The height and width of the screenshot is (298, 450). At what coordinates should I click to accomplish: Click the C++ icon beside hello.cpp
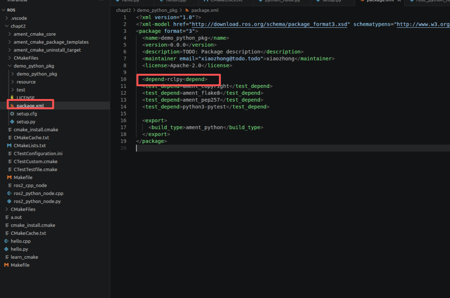(x=6, y=241)
